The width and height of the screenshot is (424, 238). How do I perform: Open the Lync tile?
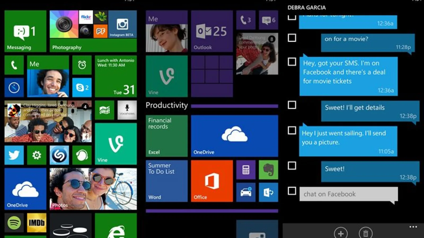(x=268, y=192)
